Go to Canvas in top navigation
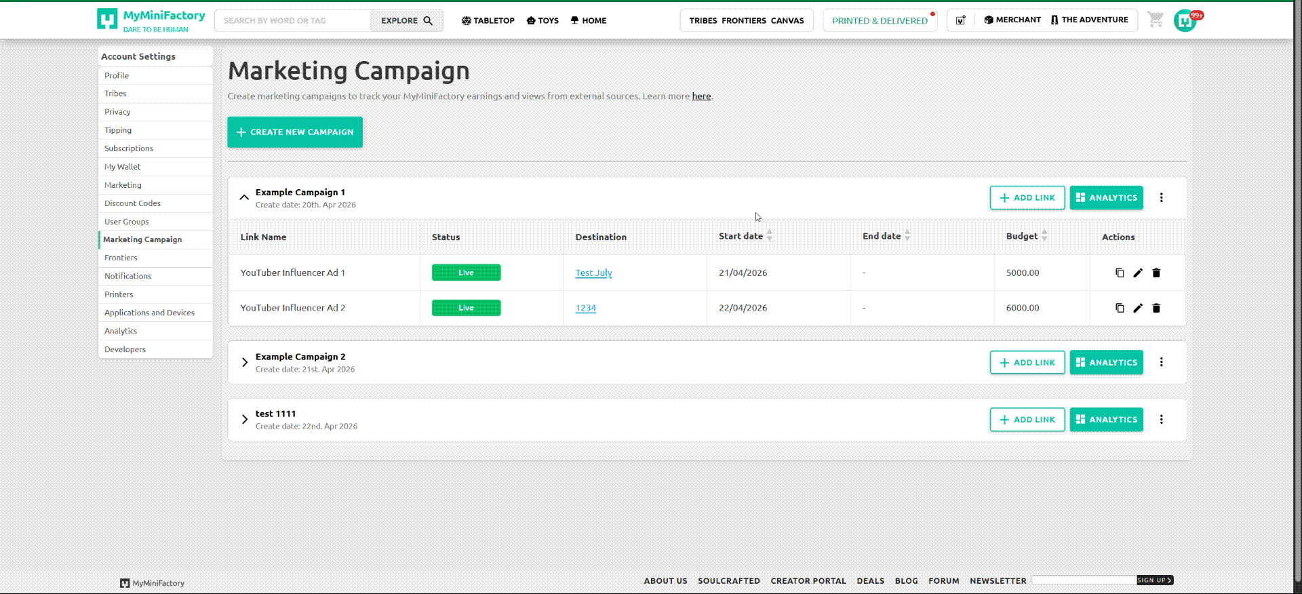This screenshot has height=594, width=1302. coord(787,20)
